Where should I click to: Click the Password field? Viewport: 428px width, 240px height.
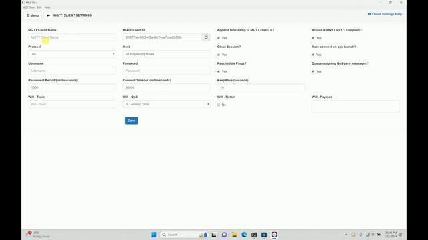coord(167,71)
